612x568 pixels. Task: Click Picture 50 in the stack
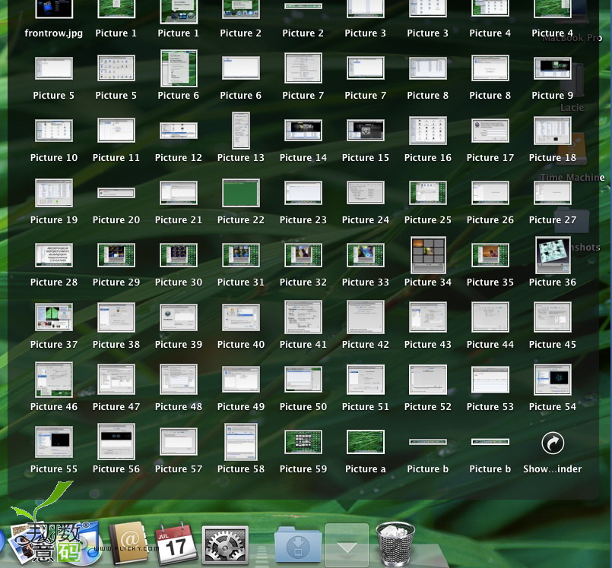[x=303, y=380]
